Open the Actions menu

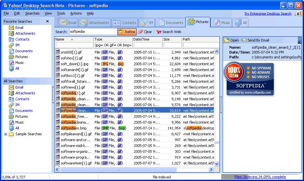pyautogui.click(x=76, y=13)
